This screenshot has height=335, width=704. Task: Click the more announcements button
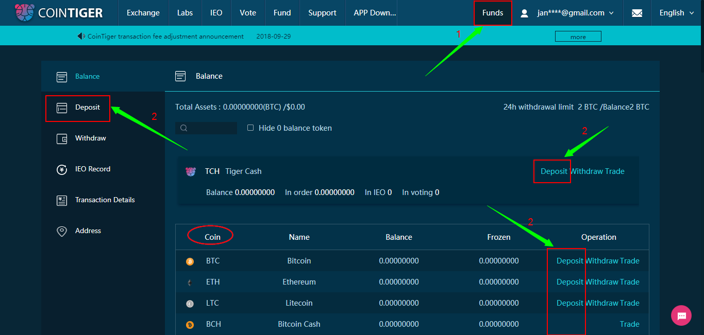pos(578,37)
